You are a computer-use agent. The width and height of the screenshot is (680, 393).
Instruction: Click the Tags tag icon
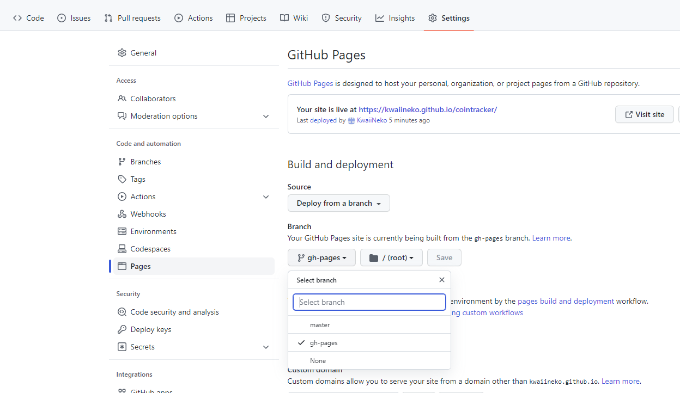coord(122,179)
